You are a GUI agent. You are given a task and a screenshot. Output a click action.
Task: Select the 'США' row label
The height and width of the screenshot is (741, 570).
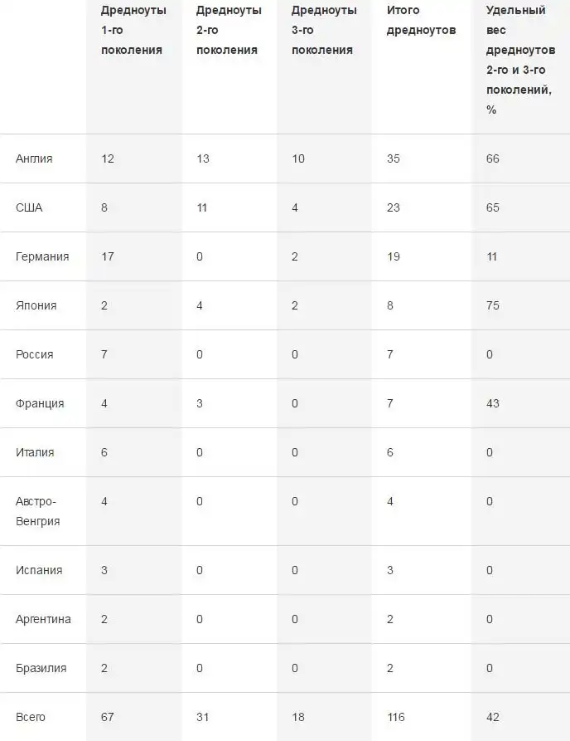pos(29,207)
